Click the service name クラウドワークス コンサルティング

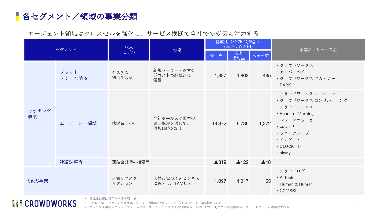pyautogui.click(x=314, y=100)
